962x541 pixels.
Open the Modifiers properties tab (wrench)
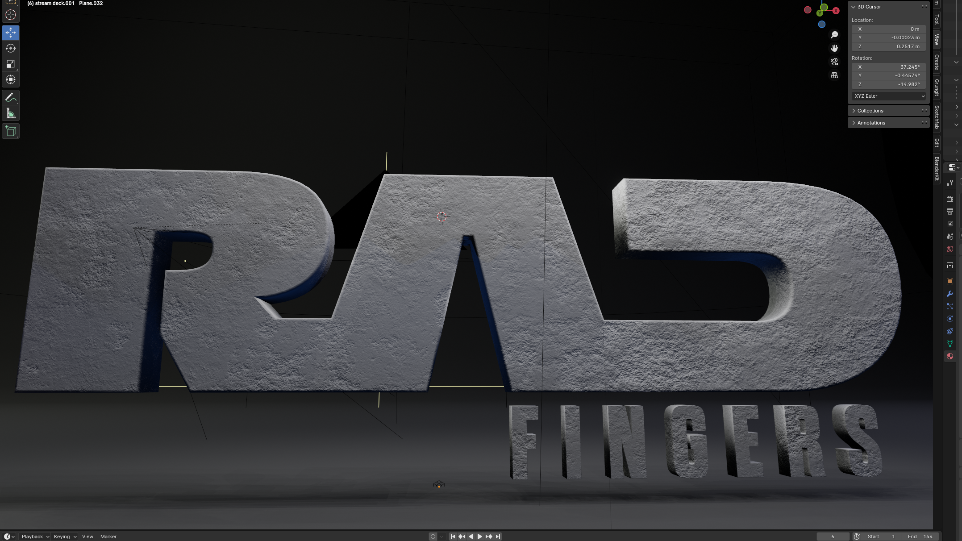point(950,294)
